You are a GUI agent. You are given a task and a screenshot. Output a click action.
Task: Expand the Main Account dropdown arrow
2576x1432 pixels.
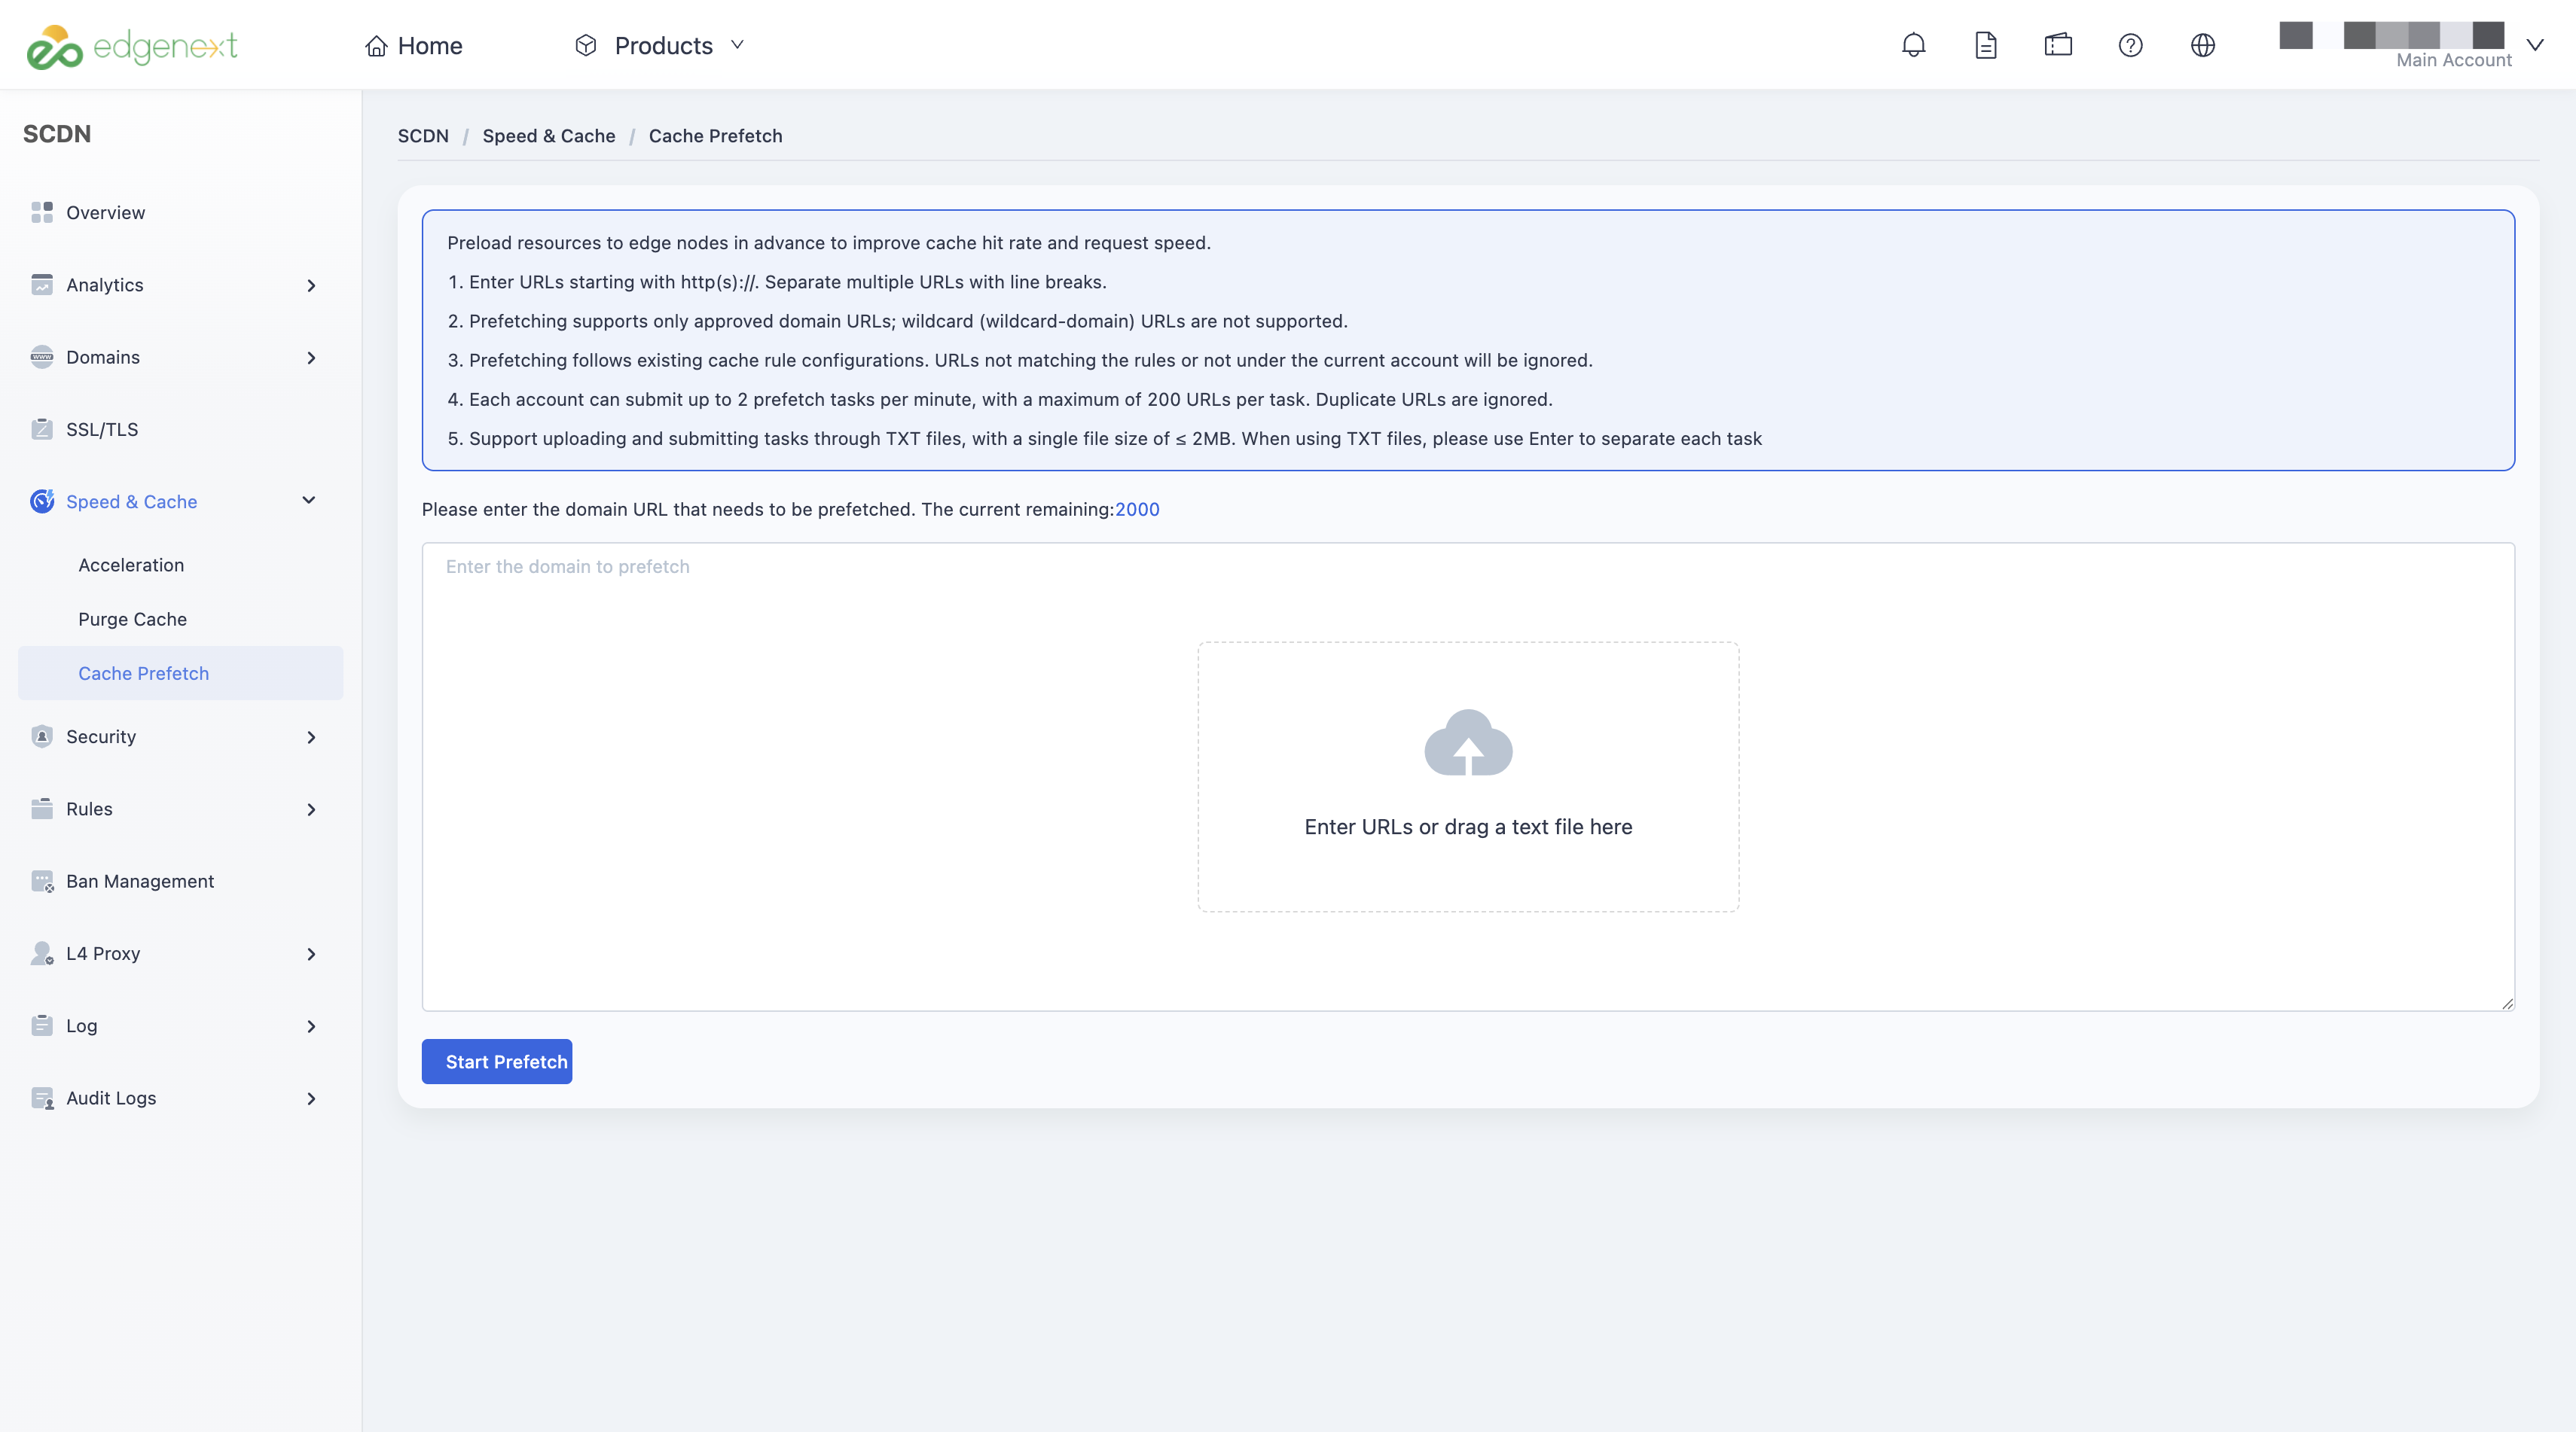click(x=2534, y=45)
